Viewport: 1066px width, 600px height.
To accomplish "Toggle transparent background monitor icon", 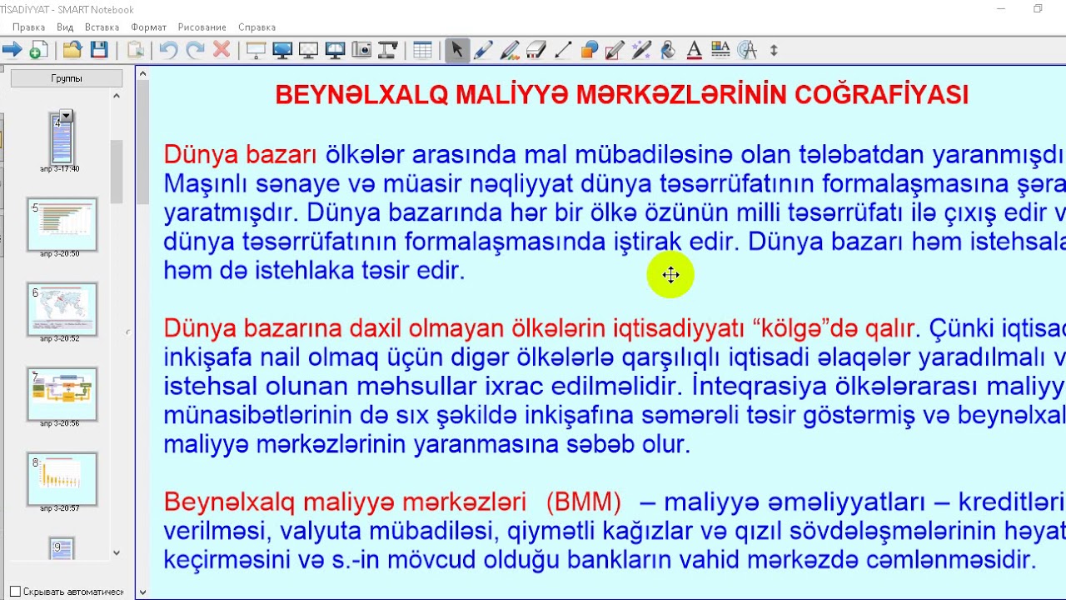I will click(309, 50).
